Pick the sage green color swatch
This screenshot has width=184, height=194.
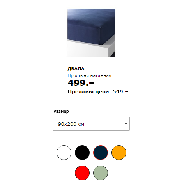101,173
